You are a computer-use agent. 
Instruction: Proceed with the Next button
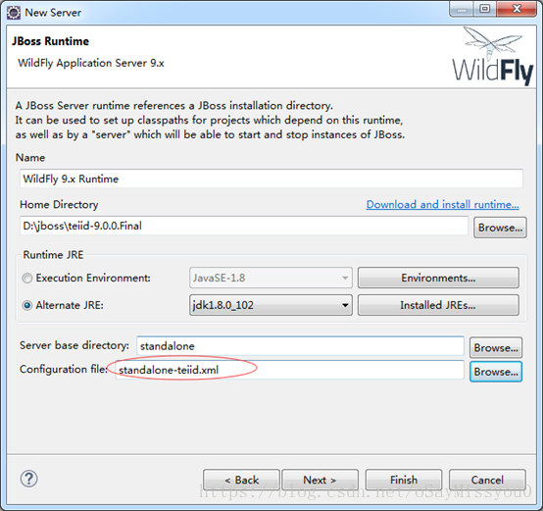(x=320, y=480)
